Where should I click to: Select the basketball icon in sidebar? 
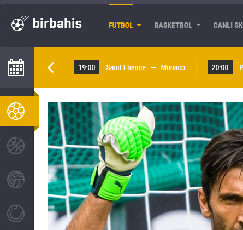16,146
